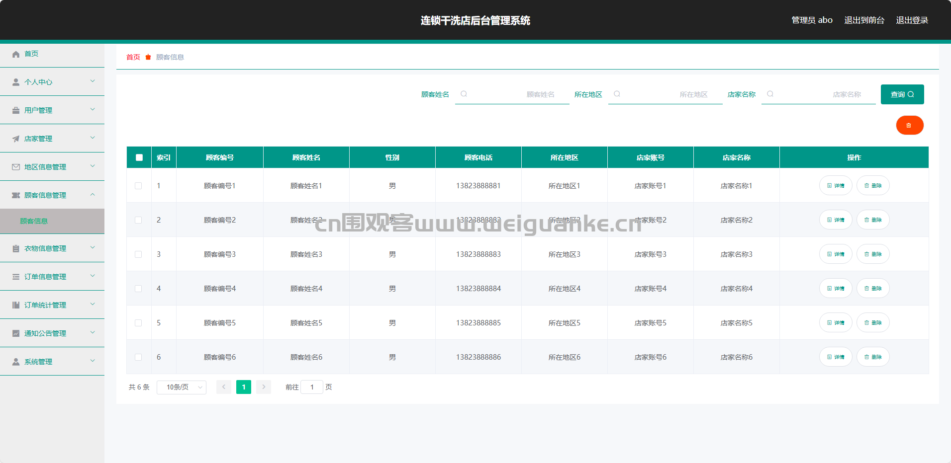Open 通知公告管理 menu label
This screenshot has height=463, width=951.
(45, 333)
